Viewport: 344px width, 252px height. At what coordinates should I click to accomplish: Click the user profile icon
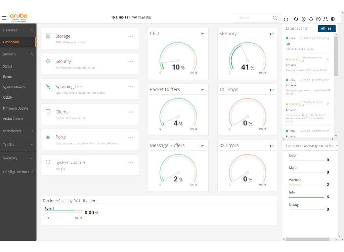point(326,19)
